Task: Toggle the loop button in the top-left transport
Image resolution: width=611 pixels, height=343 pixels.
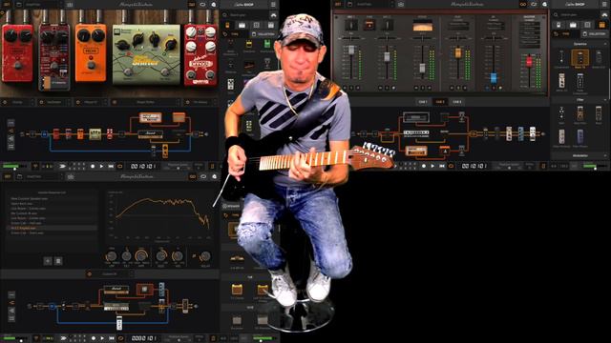Action: click(120, 166)
